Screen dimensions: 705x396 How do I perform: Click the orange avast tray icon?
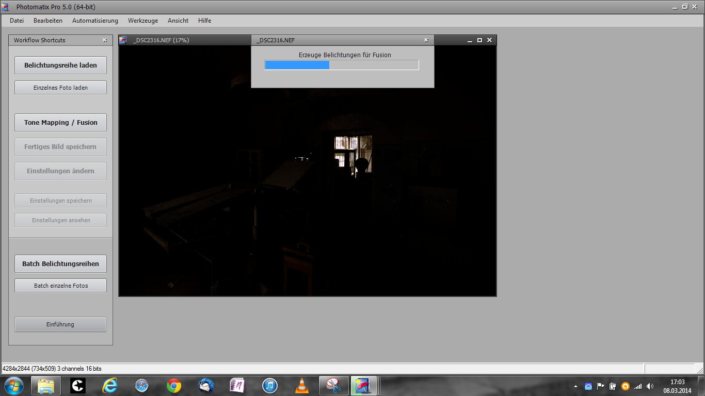click(626, 386)
